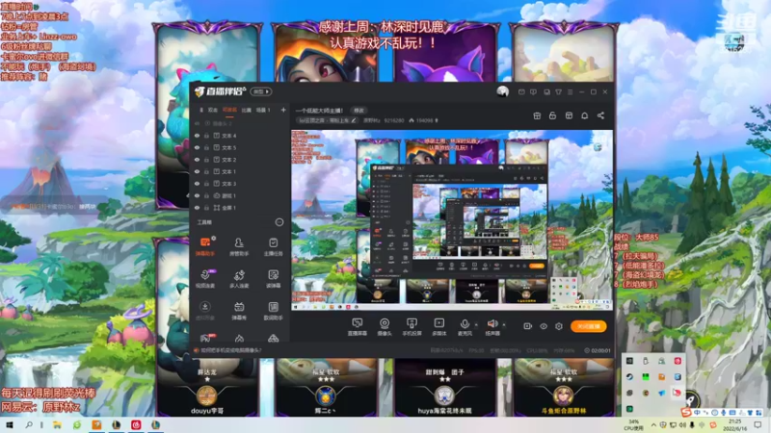Select the orange highlighted scene tab
The image size is (771, 433).
click(229, 110)
